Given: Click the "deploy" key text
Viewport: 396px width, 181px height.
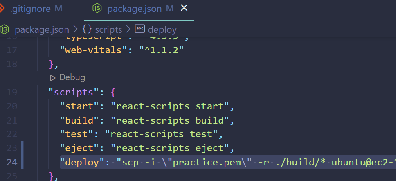Looking at the screenshot, I should (x=82, y=162).
